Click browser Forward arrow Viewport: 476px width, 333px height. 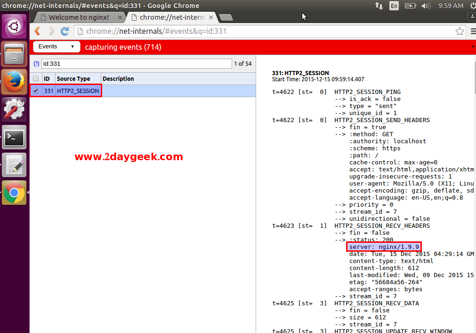(51, 31)
